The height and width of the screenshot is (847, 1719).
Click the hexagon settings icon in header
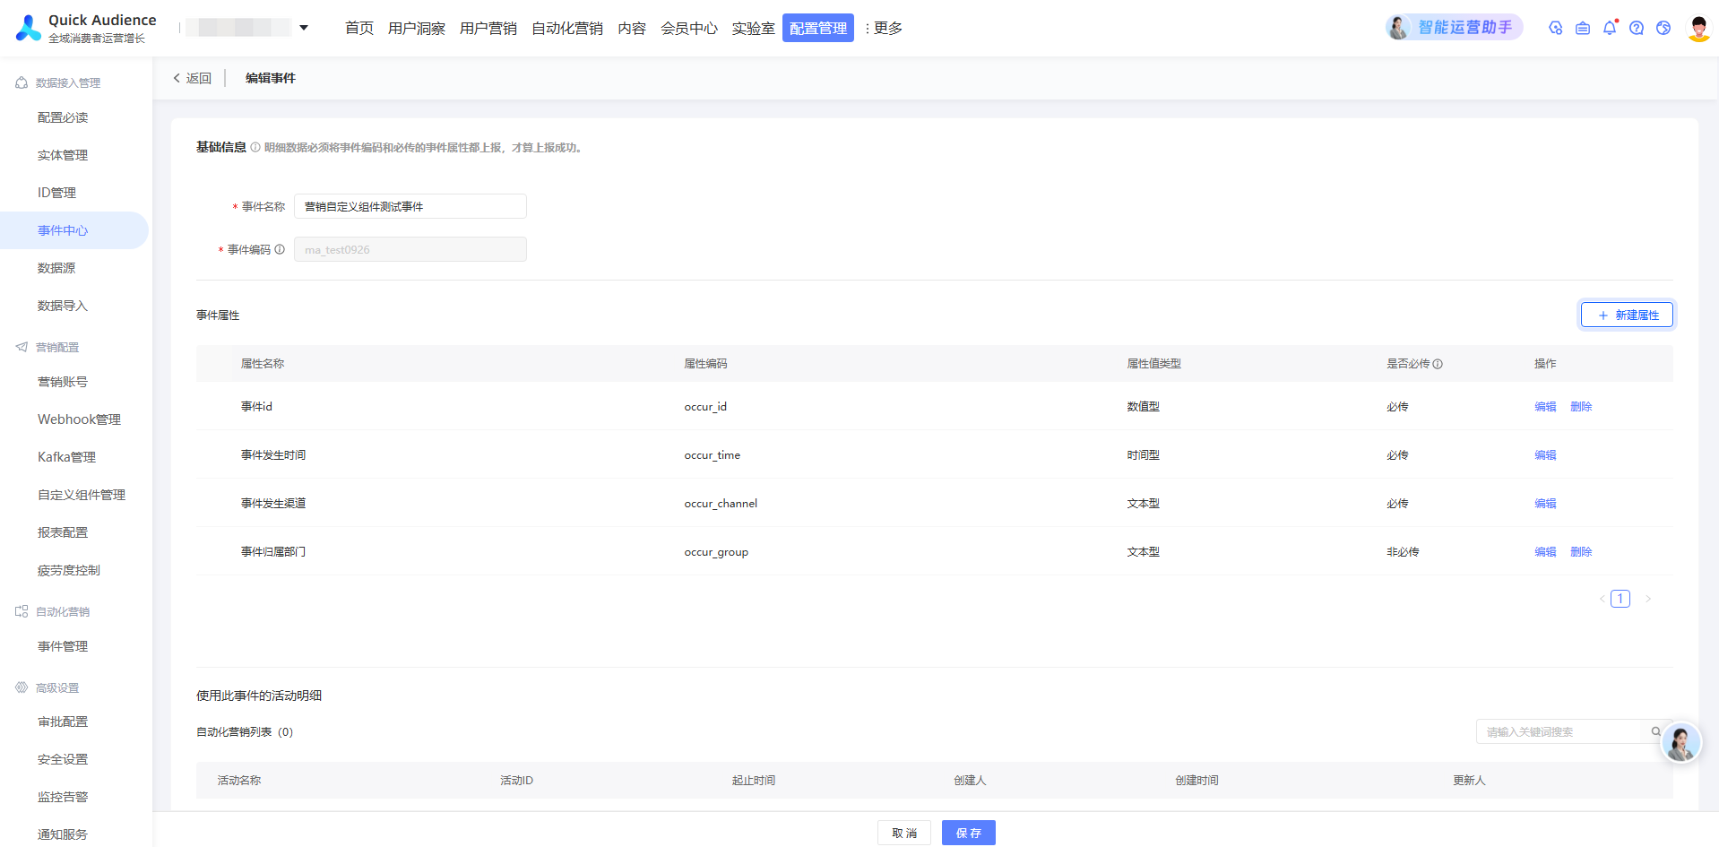1556,28
